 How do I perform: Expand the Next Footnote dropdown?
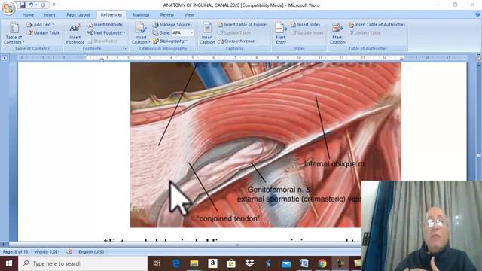106,32
